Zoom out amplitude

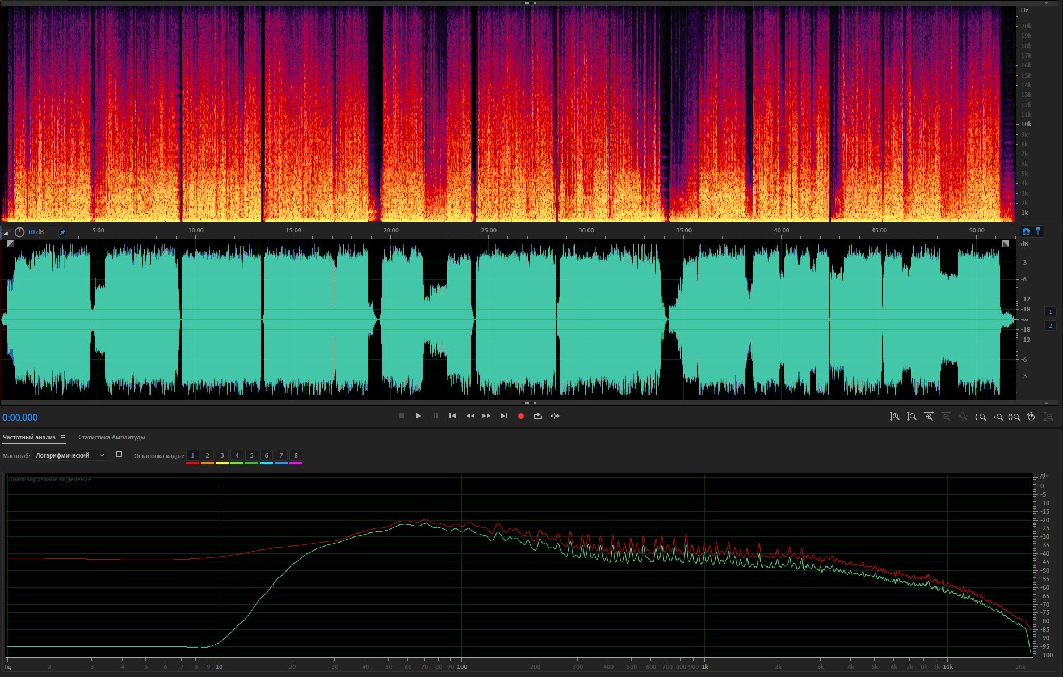[x=911, y=417]
